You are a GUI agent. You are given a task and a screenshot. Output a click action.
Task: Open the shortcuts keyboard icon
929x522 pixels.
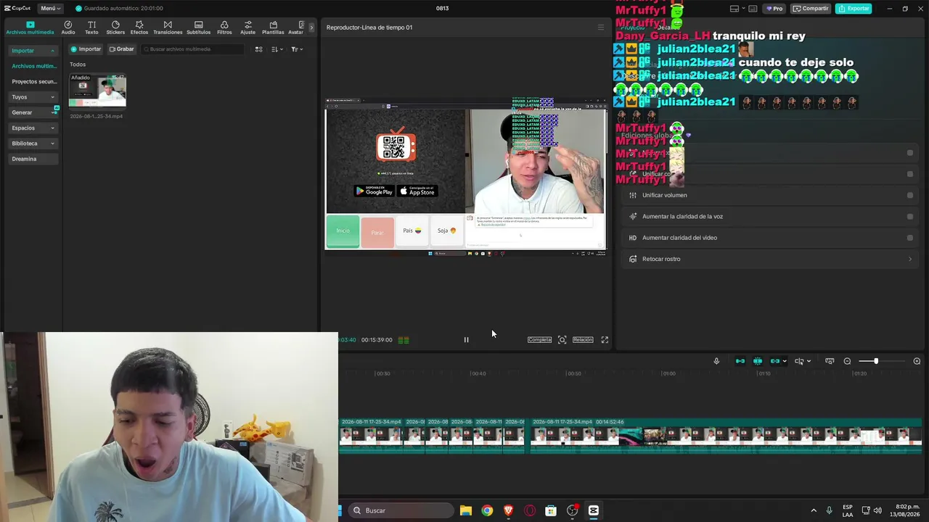point(753,9)
